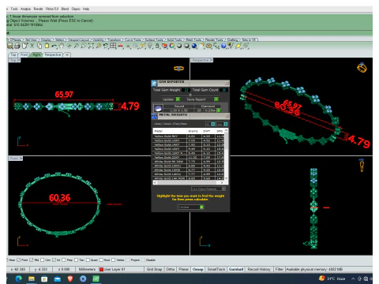Click the Paste clipboard toolbar icon
The height and width of the screenshot is (284, 379).
[47, 46]
